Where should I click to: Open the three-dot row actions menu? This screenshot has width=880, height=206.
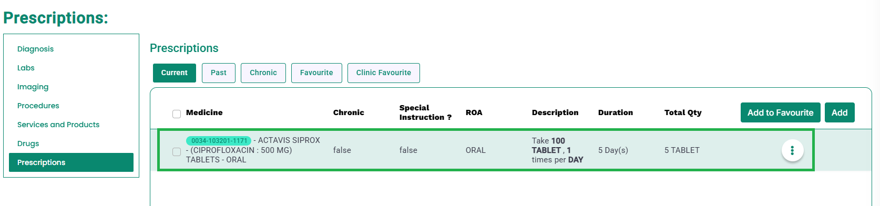(x=792, y=151)
